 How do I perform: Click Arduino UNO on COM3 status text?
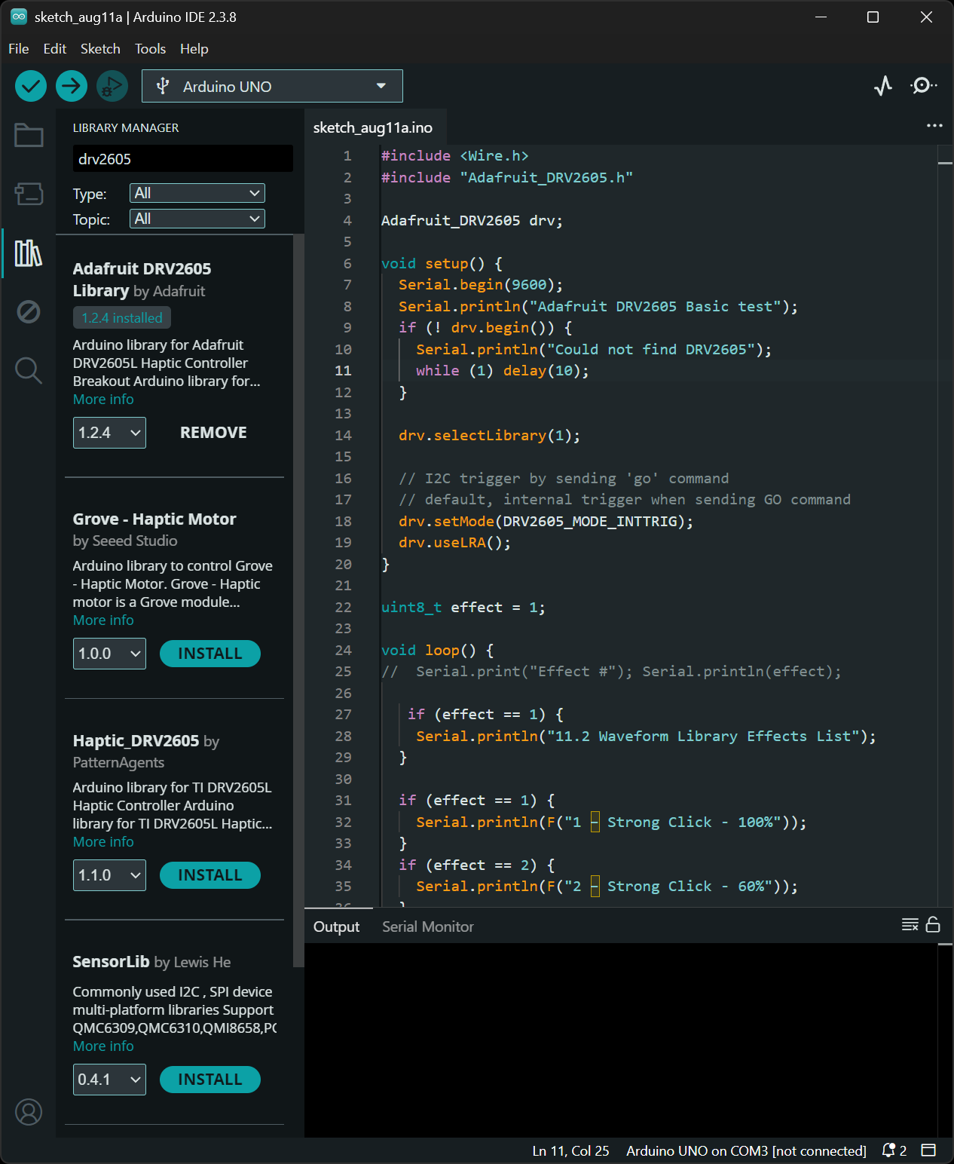(x=746, y=1150)
